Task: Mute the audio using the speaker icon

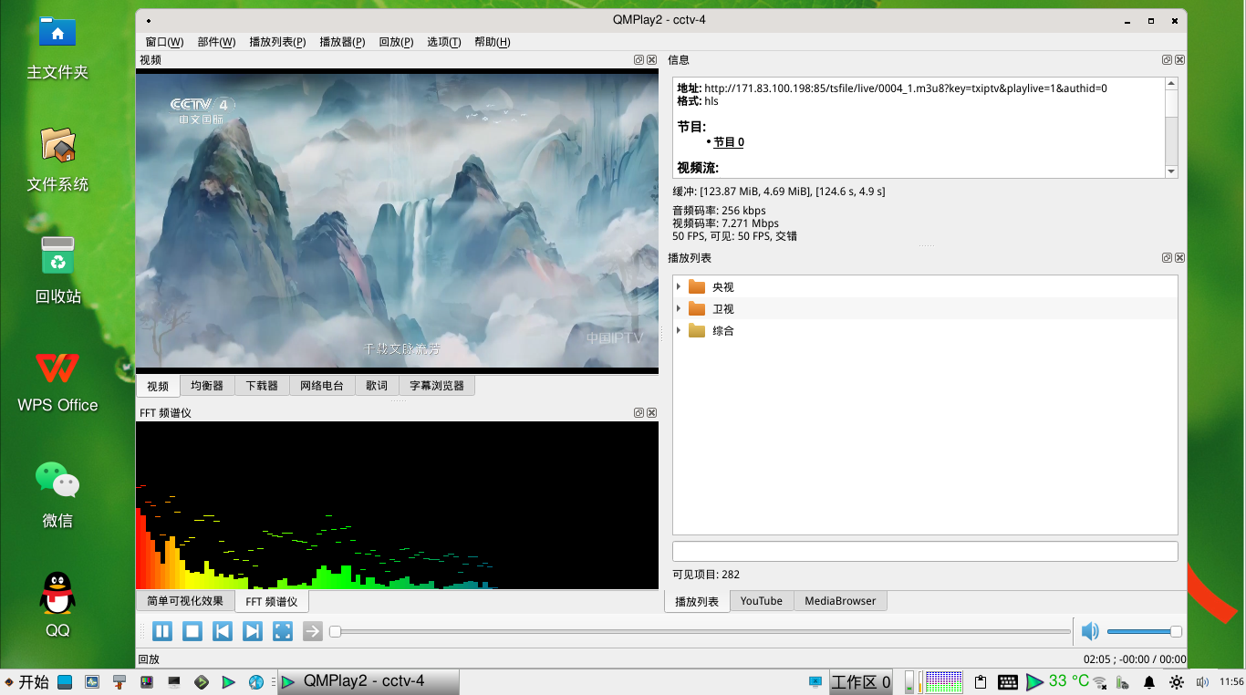Action: [x=1089, y=630]
